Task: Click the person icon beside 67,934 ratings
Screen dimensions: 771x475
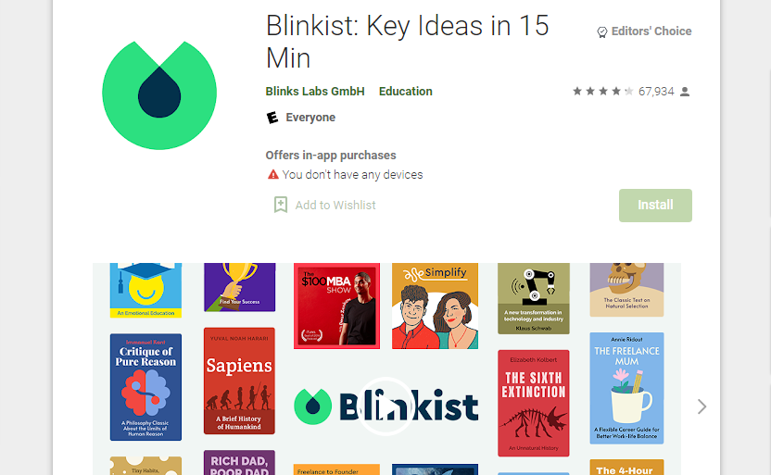Action: 685,92
